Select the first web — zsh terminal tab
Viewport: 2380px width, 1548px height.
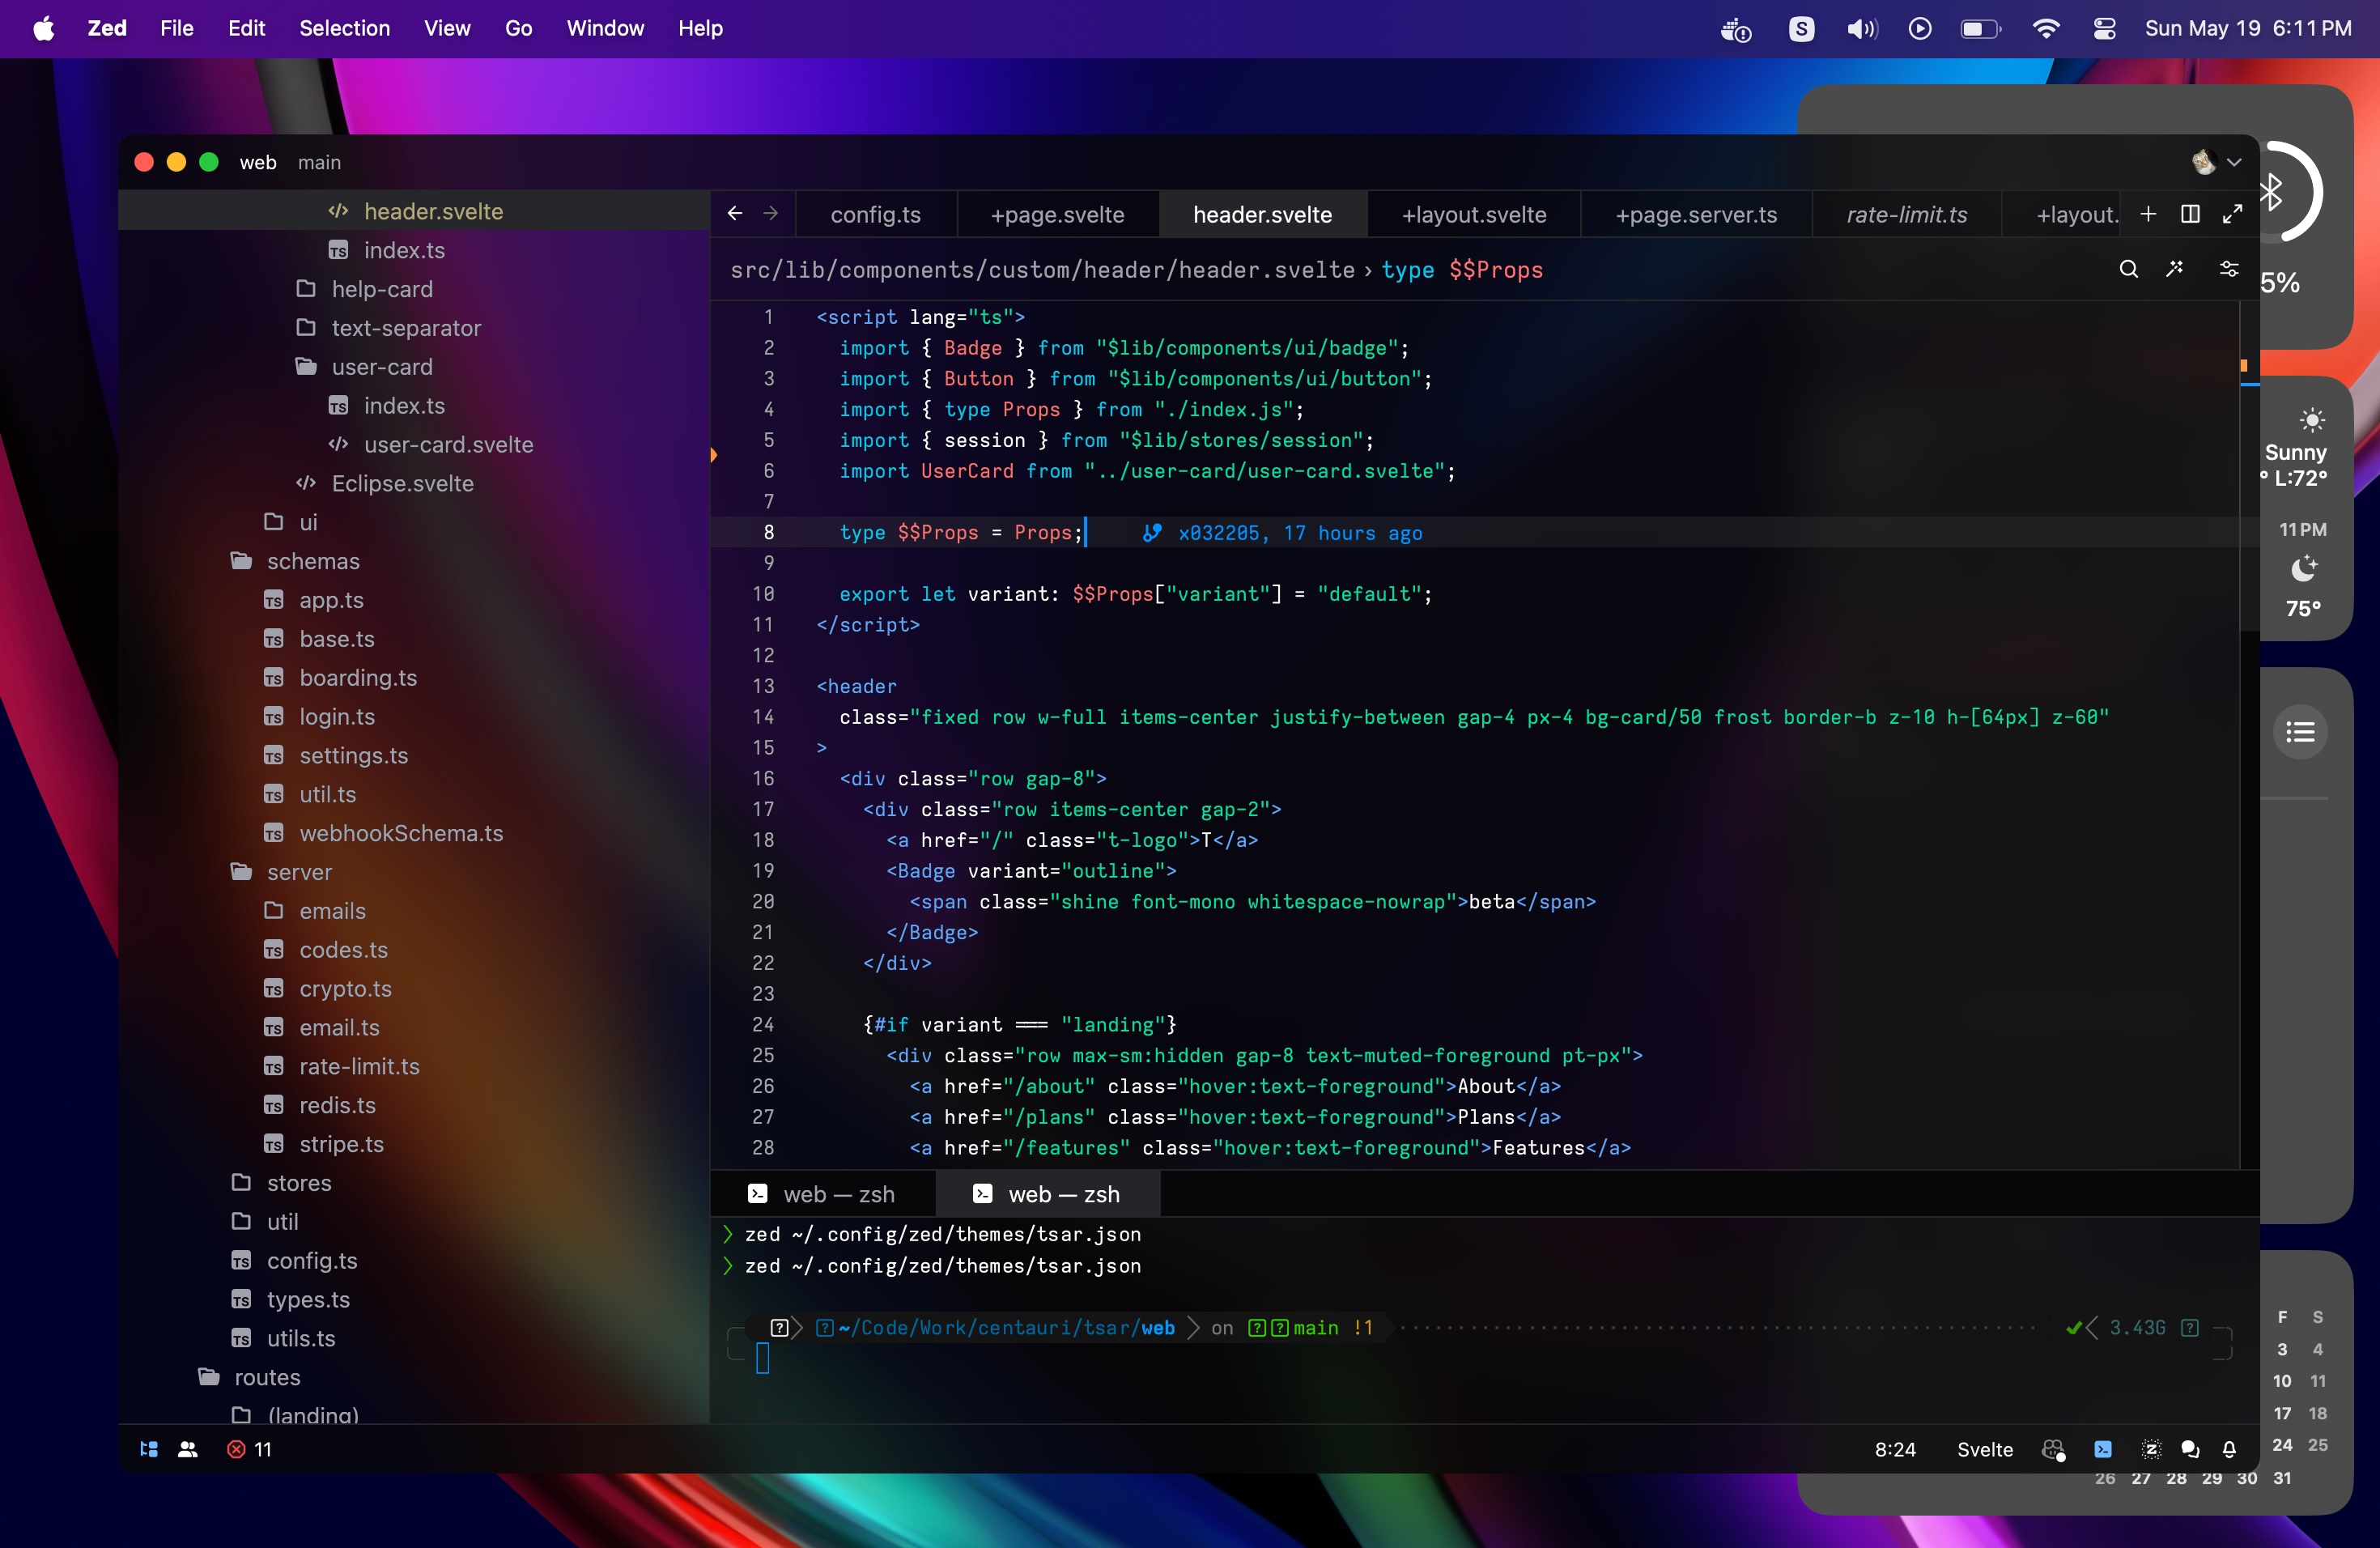(822, 1194)
